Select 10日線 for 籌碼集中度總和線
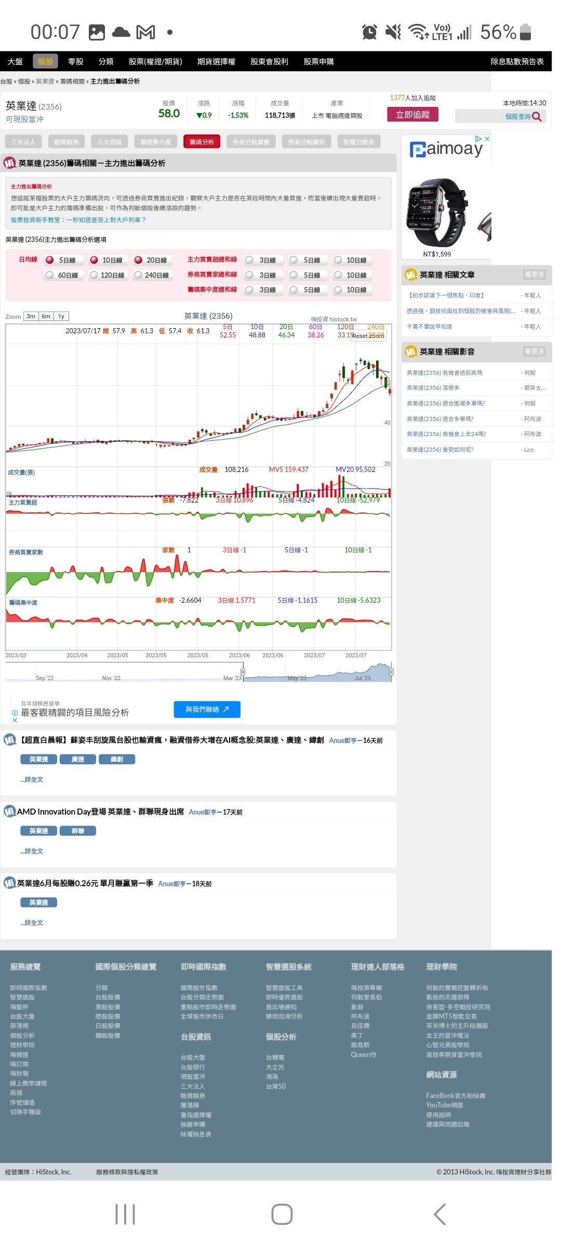Screen dimensions: 561x1246 coord(338,290)
